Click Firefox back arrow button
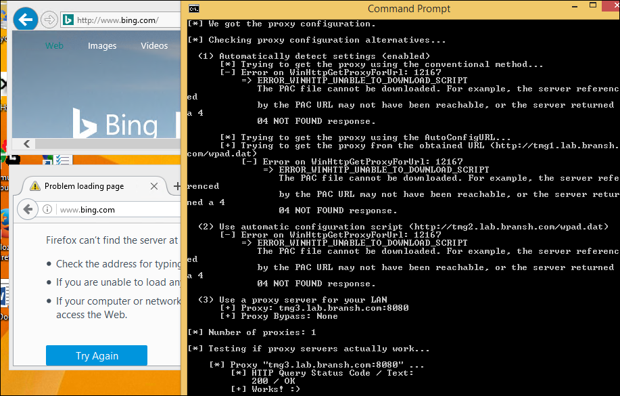This screenshot has height=396, width=620. point(28,209)
